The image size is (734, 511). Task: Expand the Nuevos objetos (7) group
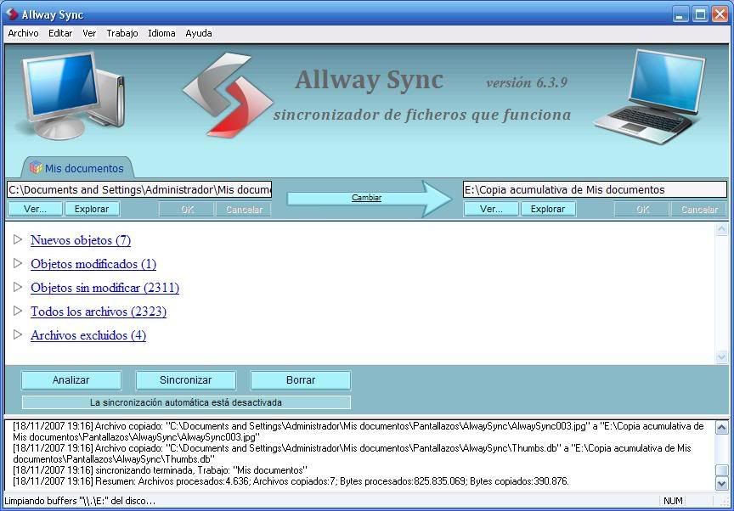coord(18,239)
